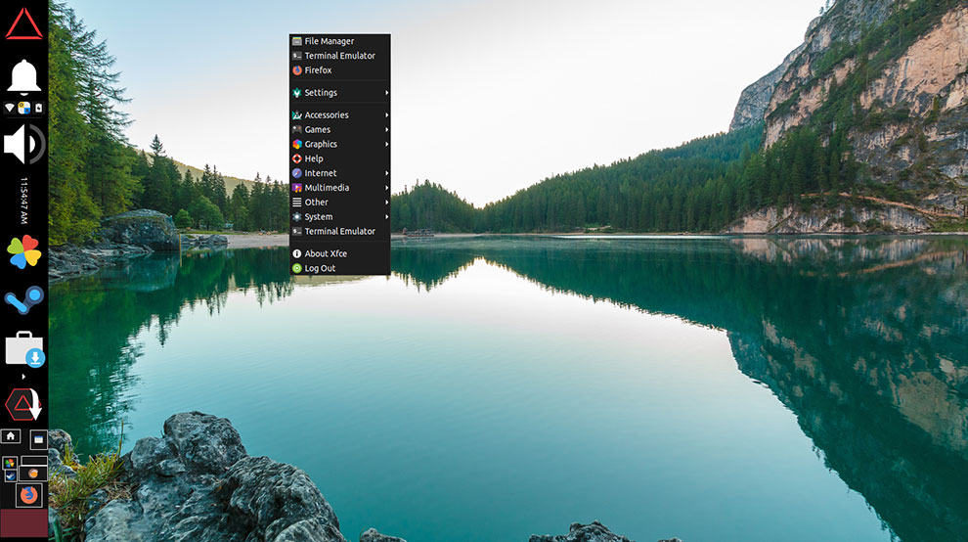
Task: Open the Accessories submenu
Action: [339, 114]
